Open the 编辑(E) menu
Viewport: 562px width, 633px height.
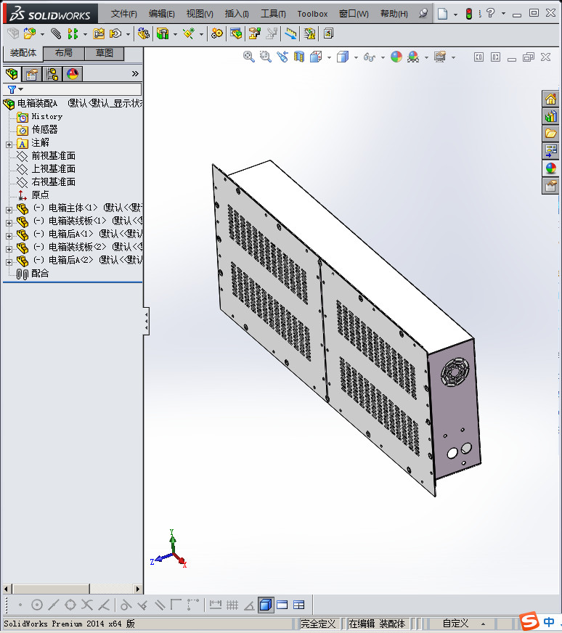point(161,14)
